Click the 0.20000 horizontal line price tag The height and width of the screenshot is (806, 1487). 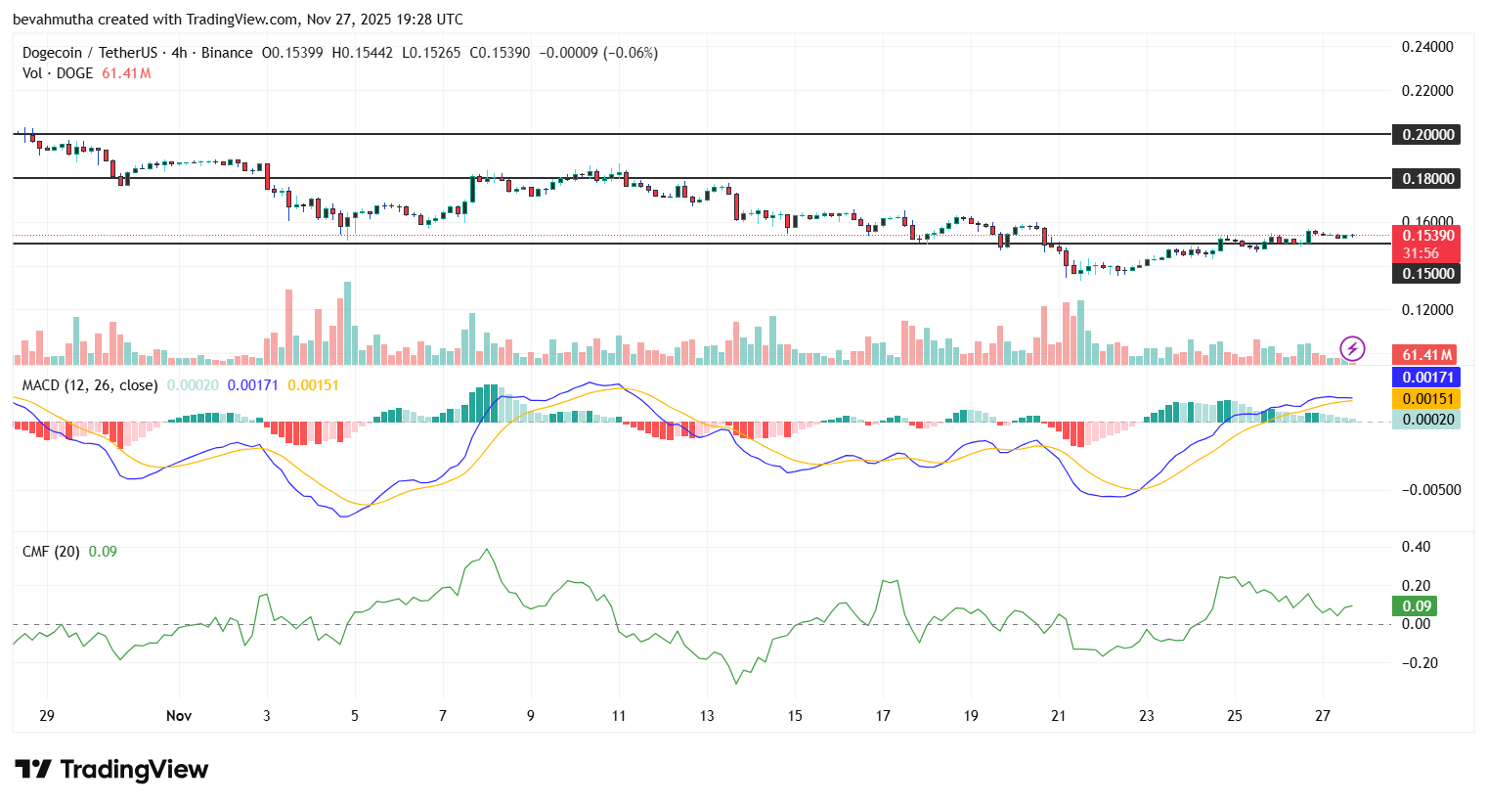click(1427, 135)
